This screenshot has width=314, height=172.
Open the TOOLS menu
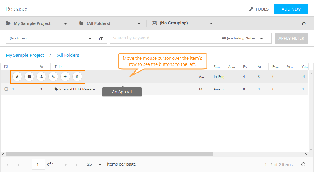(259, 9)
